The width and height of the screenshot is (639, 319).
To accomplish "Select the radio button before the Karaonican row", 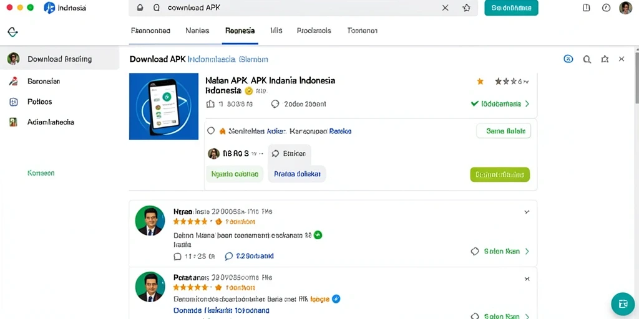I will coord(211,131).
